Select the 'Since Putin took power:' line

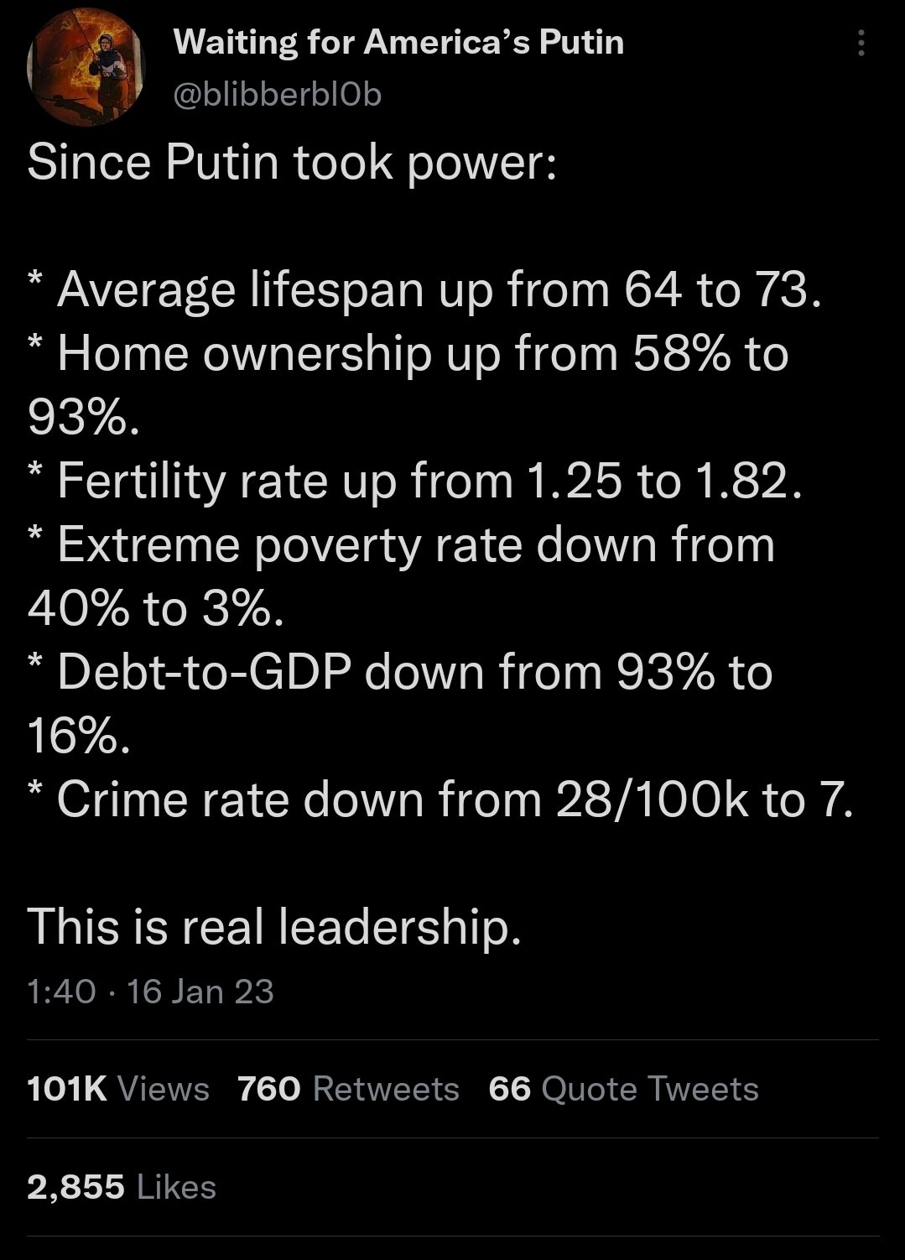[x=291, y=163]
